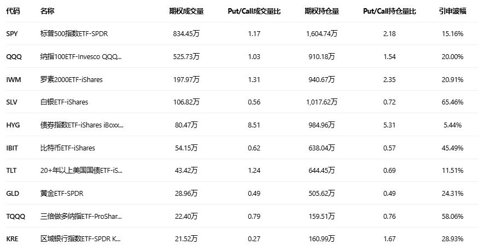Click the Put/Call成交量比 column header
Image resolution: width=479 pixels, height=250 pixels.
[254, 11]
